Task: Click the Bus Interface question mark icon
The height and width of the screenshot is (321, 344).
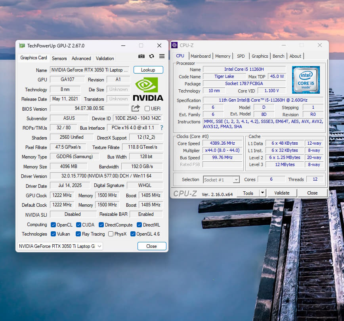Action: pyautogui.click(x=162, y=128)
